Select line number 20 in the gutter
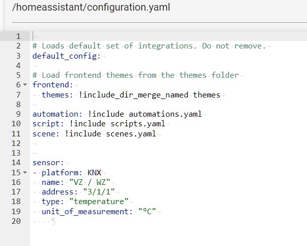 coord(16,221)
